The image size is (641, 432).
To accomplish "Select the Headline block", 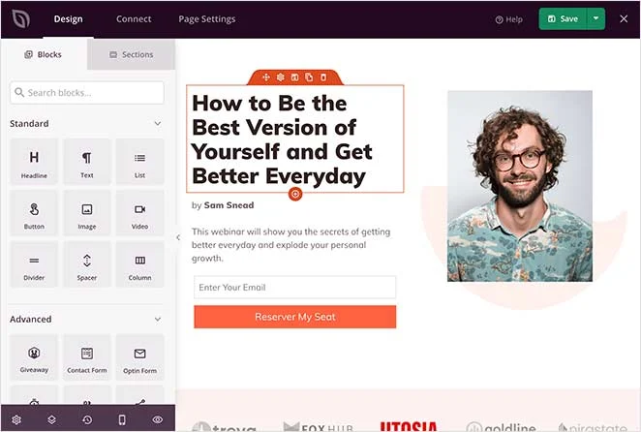I will tap(34, 162).
